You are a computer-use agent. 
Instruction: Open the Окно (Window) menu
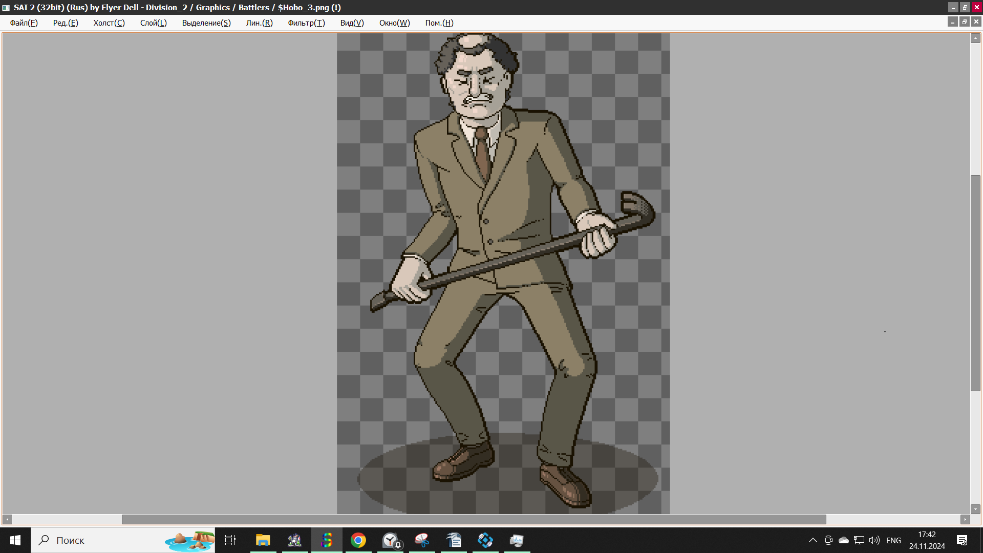tap(394, 23)
